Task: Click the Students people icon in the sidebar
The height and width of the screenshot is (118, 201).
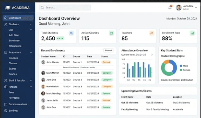Action: point(6,24)
